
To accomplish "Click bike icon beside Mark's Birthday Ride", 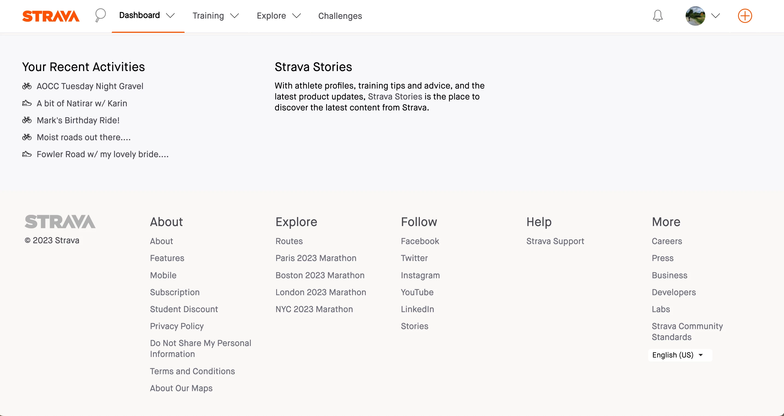I will [x=27, y=120].
